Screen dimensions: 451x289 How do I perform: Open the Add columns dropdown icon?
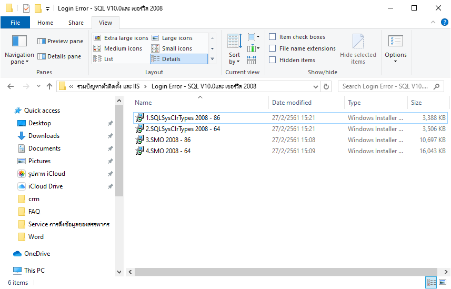pyautogui.click(x=254, y=48)
